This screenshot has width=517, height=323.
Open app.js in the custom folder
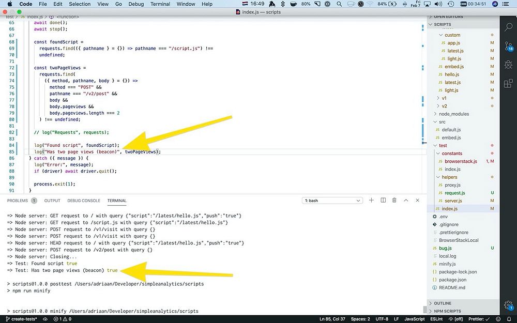(454, 43)
